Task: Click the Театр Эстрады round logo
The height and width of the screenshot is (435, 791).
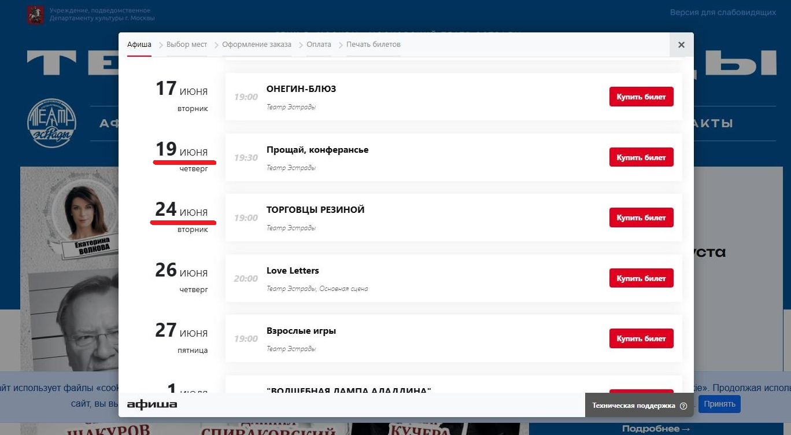Action: pyautogui.click(x=51, y=123)
